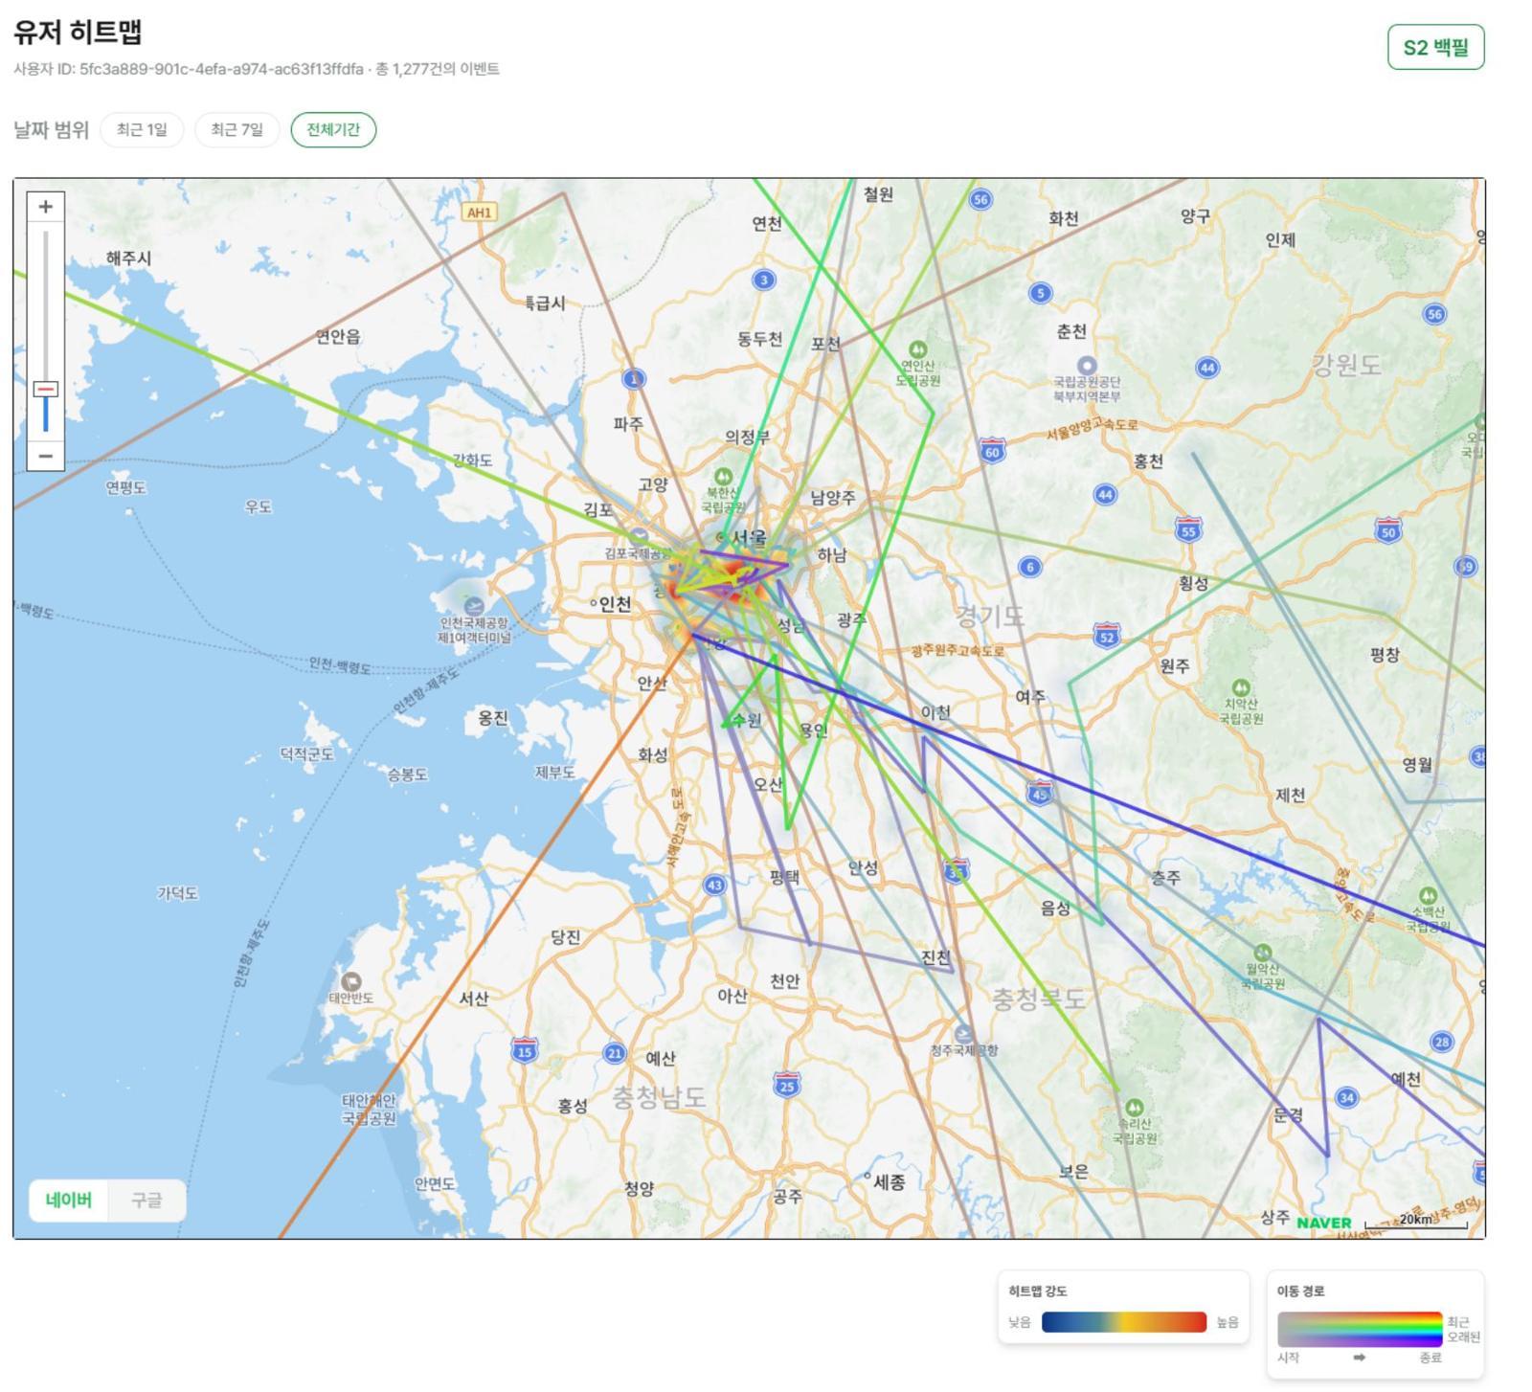Click the NAVER logo on map
1532x1392 pixels.
point(1323,1223)
